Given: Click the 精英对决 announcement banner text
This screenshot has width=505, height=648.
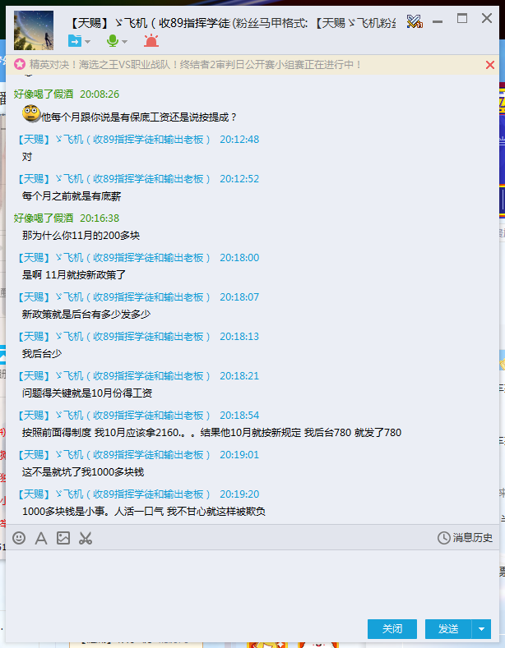Looking at the screenshot, I should pyautogui.click(x=196, y=64).
